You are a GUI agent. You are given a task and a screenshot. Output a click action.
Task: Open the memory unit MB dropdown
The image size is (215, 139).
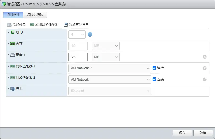(106, 46)
